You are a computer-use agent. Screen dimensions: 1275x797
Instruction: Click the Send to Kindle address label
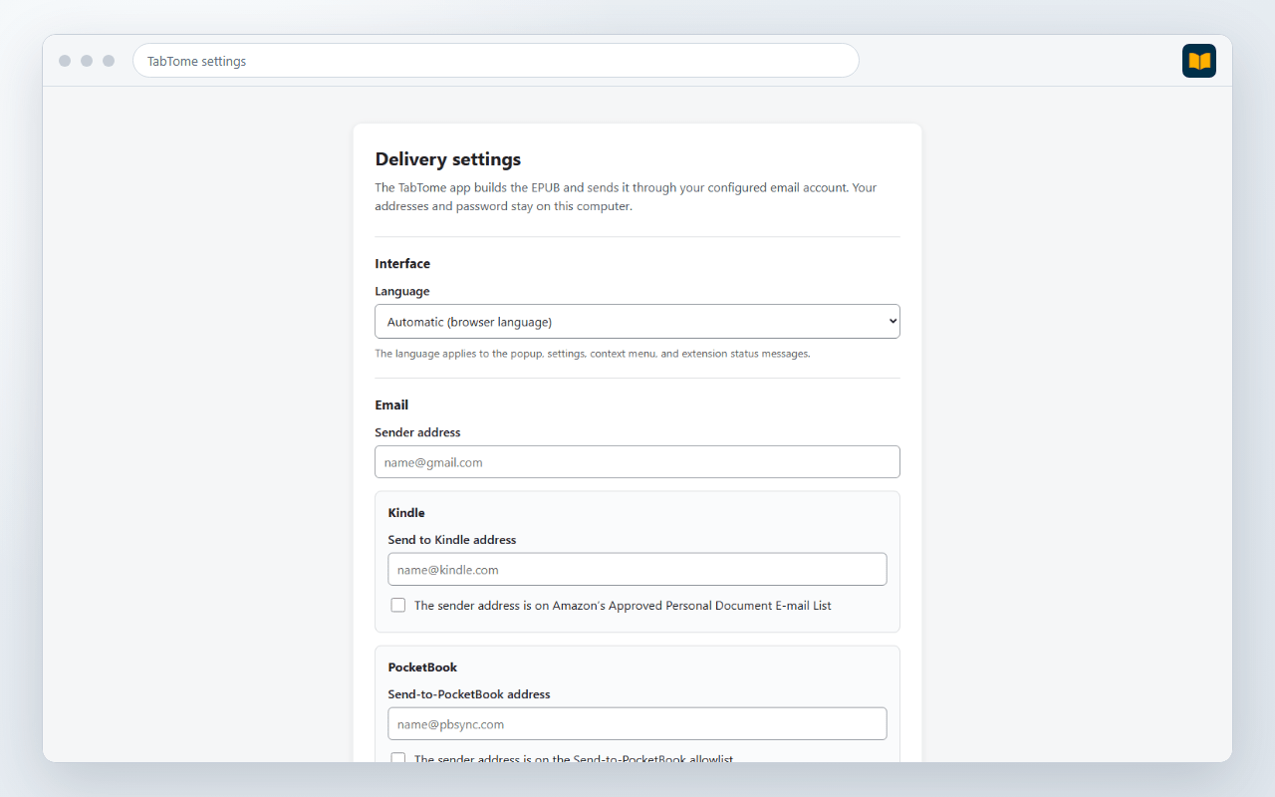[452, 540]
